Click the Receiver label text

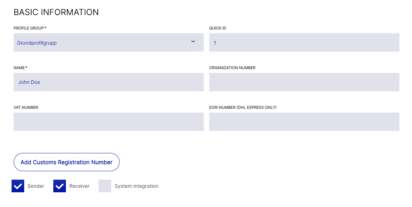(x=79, y=186)
